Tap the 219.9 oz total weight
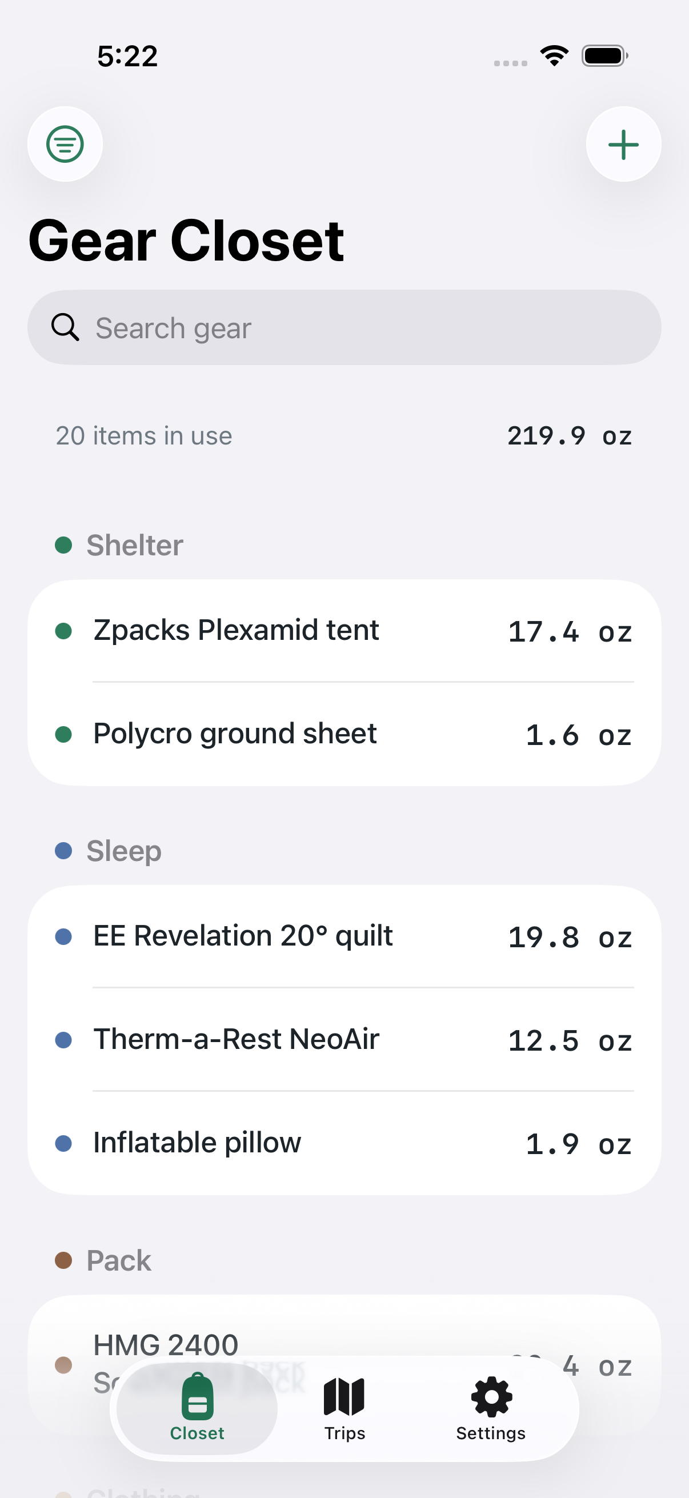This screenshot has width=689, height=1498. (569, 435)
